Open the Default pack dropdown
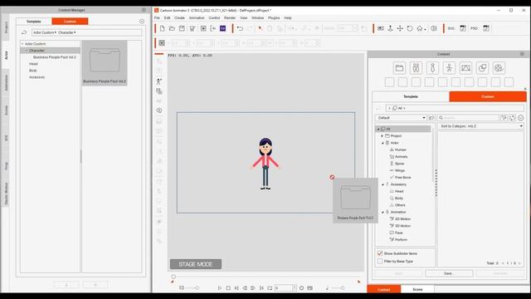The height and width of the screenshot is (299, 531). click(402, 118)
